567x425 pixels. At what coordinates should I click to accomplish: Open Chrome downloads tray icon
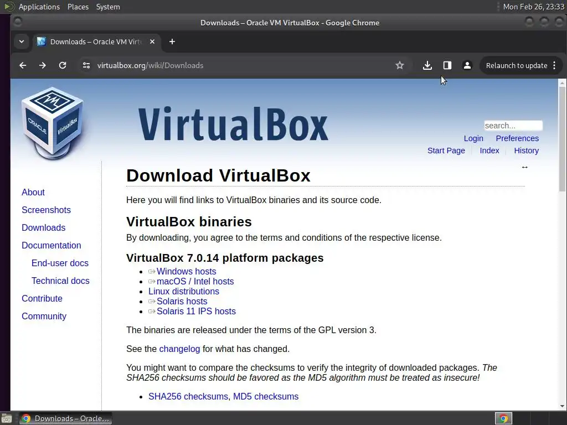pos(427,65)
